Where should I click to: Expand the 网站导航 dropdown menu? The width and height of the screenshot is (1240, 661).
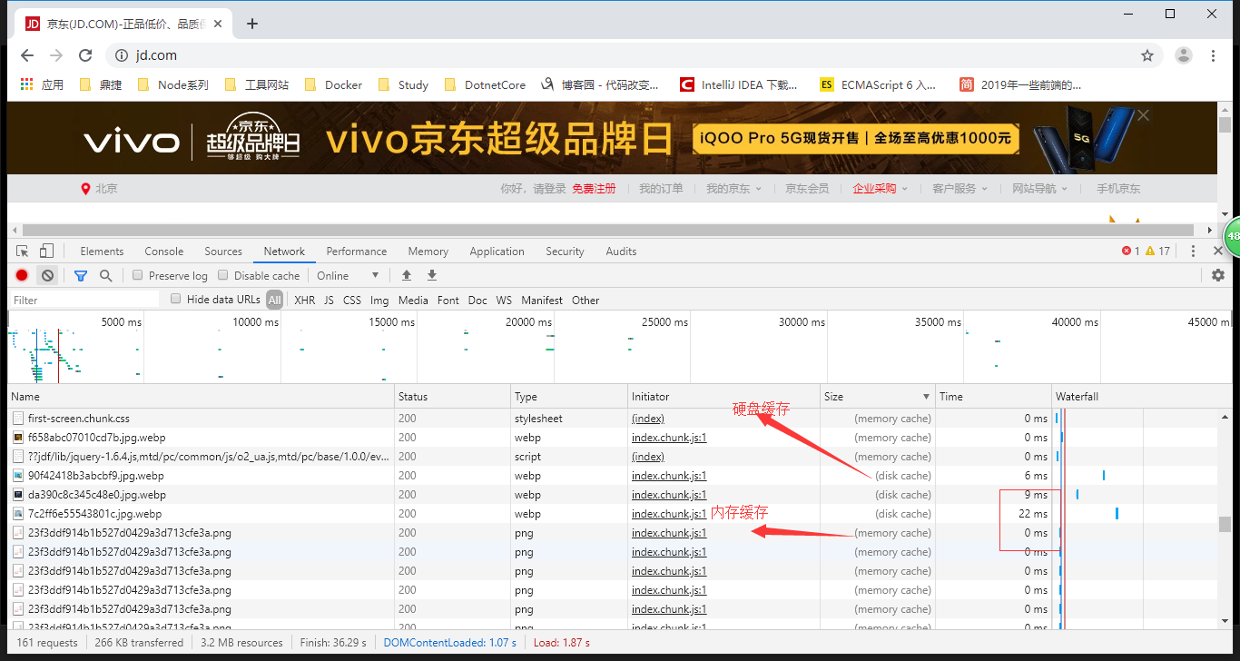click(x=1039, y=189)
